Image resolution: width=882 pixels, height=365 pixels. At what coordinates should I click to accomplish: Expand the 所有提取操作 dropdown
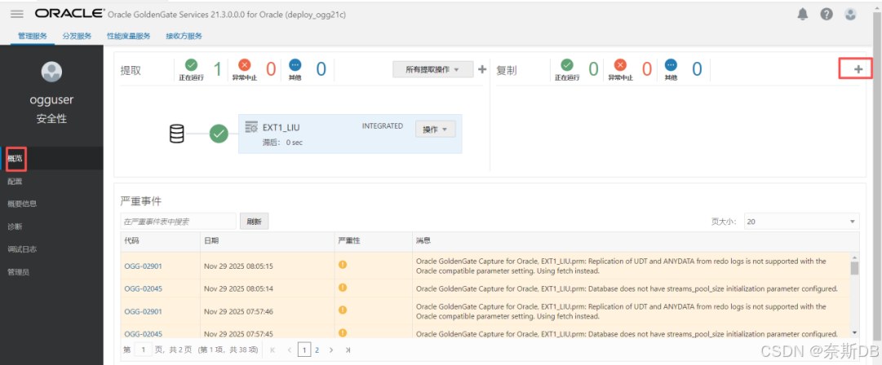[x=432, y=70]
